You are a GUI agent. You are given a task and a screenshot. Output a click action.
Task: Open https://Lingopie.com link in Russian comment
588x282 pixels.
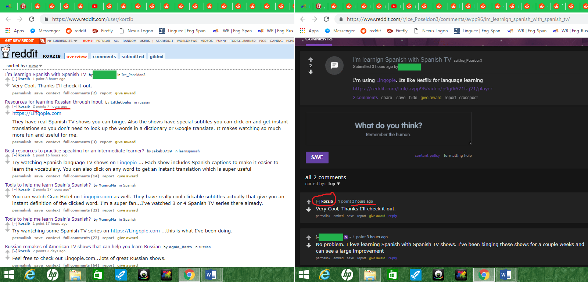tap(37, 113)
